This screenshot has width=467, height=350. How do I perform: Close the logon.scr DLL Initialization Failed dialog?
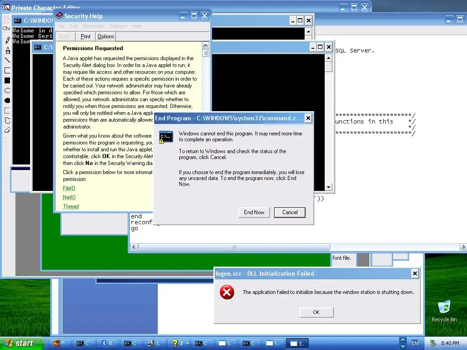click(x=415, y=273)
